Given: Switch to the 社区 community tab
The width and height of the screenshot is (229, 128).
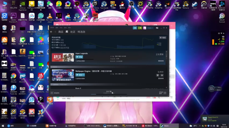Looking at the screenshot, I should (73, 32).
